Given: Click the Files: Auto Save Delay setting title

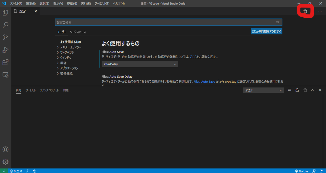Looking at the screenshot, I should (x=117, y=77).
